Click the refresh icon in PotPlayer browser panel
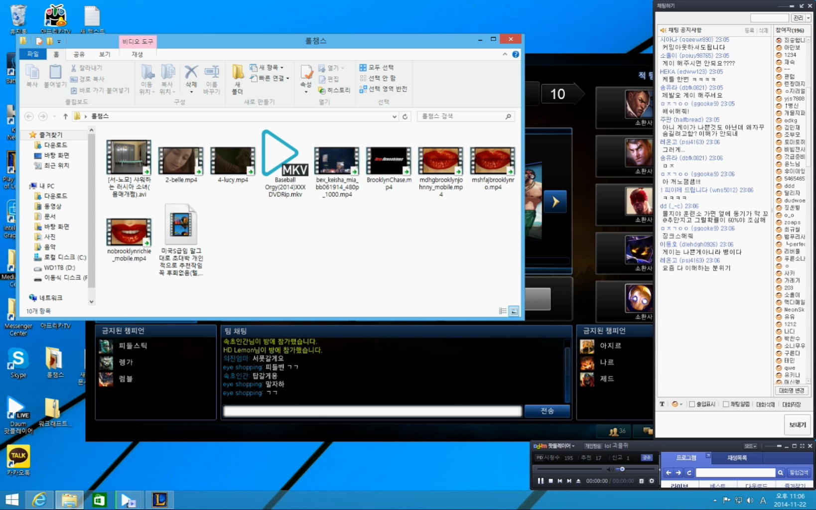The image size is (816, 510). click(689, 473)
